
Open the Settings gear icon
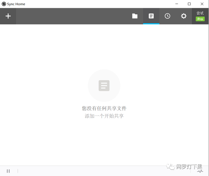pos(184,16)
